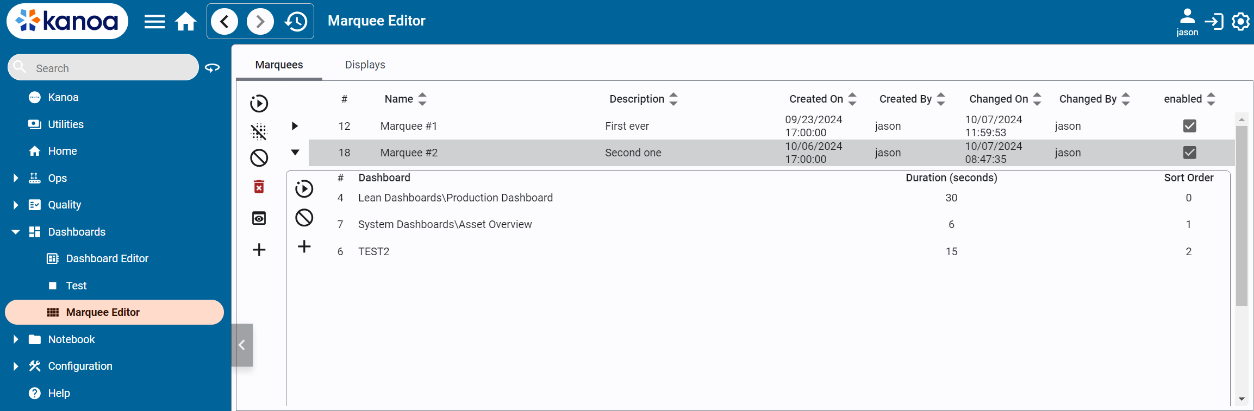Open Kanoa in the sidebar
The height and width of the screenshot is (411, 1254).
[63, 97]
